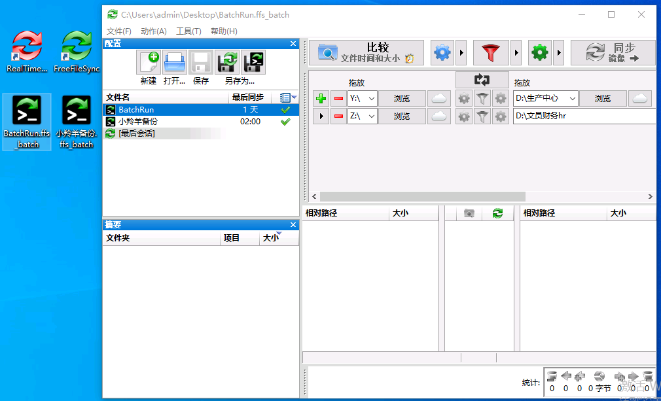Click Save as batch job icon

point(253,63)
